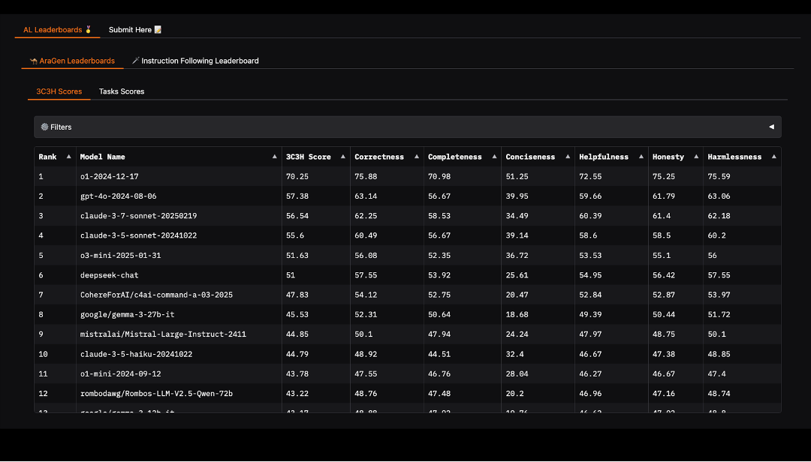811x462 pixels.
Task: Select the 3C3H Scores tab
Action: pyautogui.click(x=59, y=91)
